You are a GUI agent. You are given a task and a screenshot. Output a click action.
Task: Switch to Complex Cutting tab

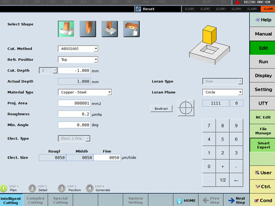pos(35,201)
